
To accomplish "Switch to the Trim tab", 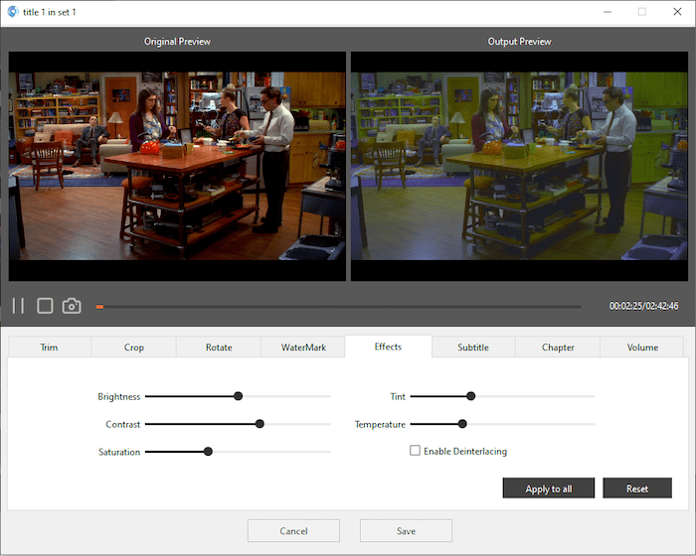I will click(x=50, y=347).
